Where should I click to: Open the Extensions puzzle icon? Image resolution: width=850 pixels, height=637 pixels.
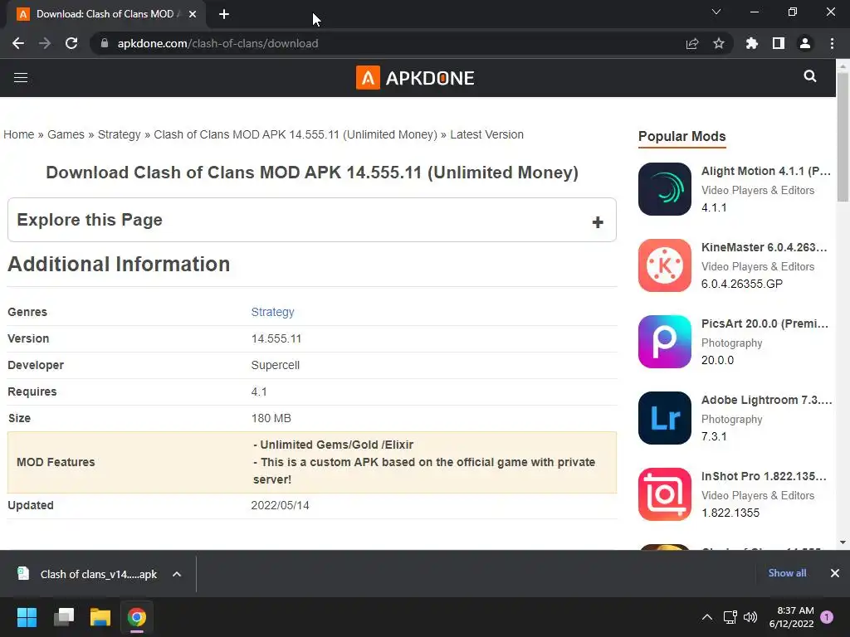(x=752, y=43)
